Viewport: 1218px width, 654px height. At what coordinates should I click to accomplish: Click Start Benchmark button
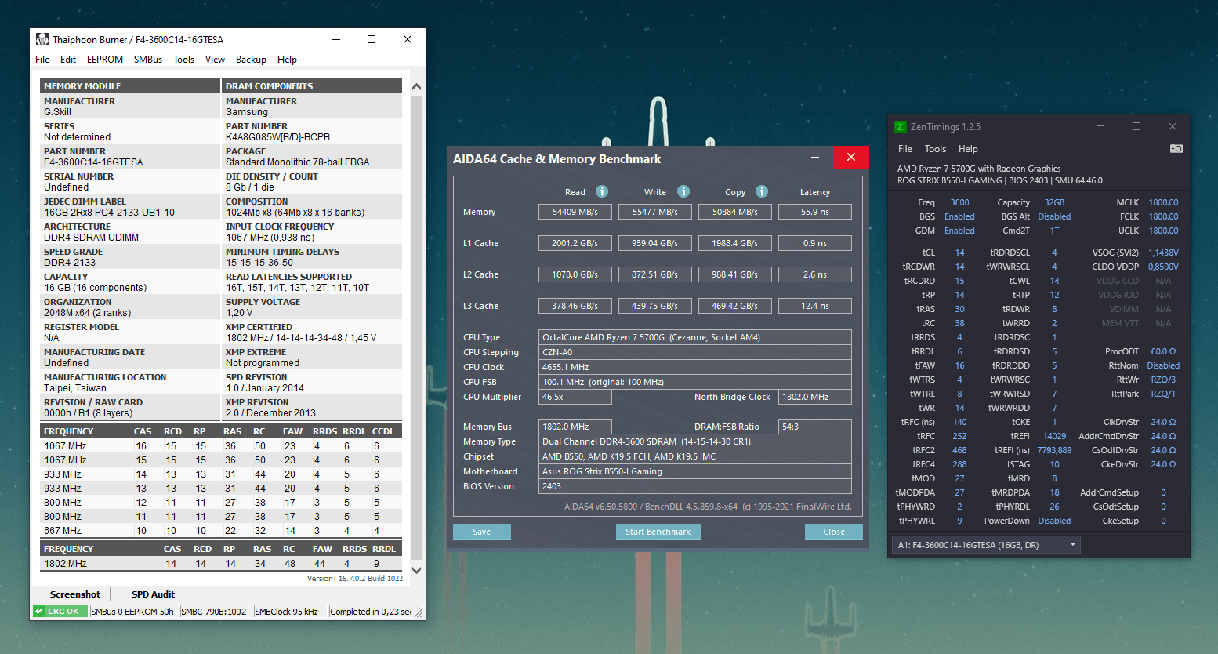658,532
